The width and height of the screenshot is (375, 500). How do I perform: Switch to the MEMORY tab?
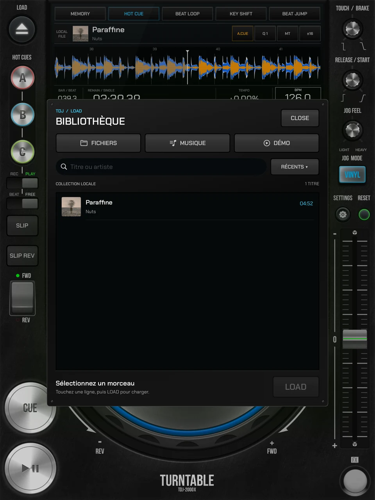(x=80, y=14)
